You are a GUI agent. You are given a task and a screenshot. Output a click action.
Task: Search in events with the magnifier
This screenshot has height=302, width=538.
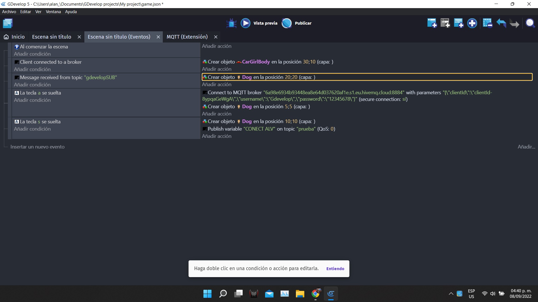point(530,23)
